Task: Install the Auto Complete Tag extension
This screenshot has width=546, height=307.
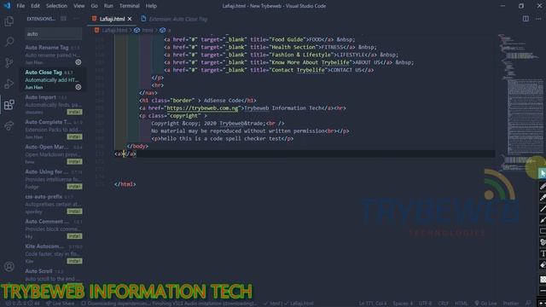Action: (x=74, y=136)
